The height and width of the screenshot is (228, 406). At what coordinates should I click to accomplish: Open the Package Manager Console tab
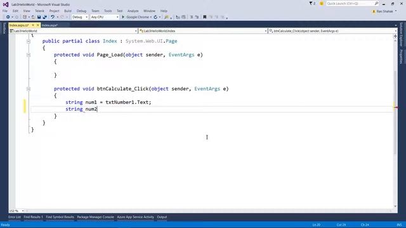[x=96, y=217]
